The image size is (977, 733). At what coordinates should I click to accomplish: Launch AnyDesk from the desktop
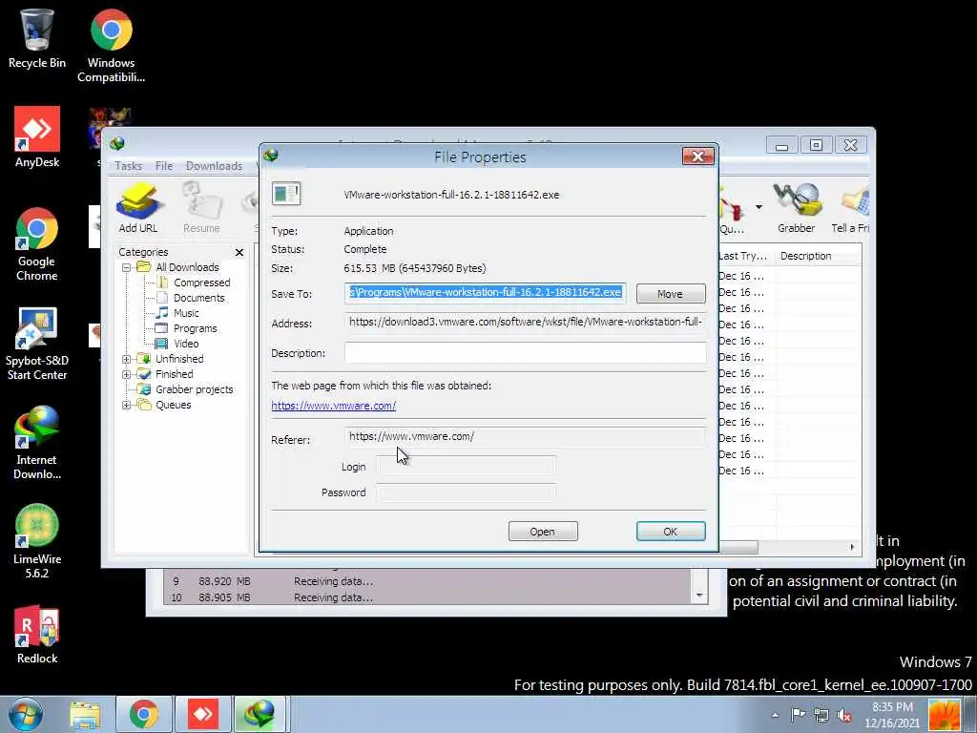coord(37,137)
